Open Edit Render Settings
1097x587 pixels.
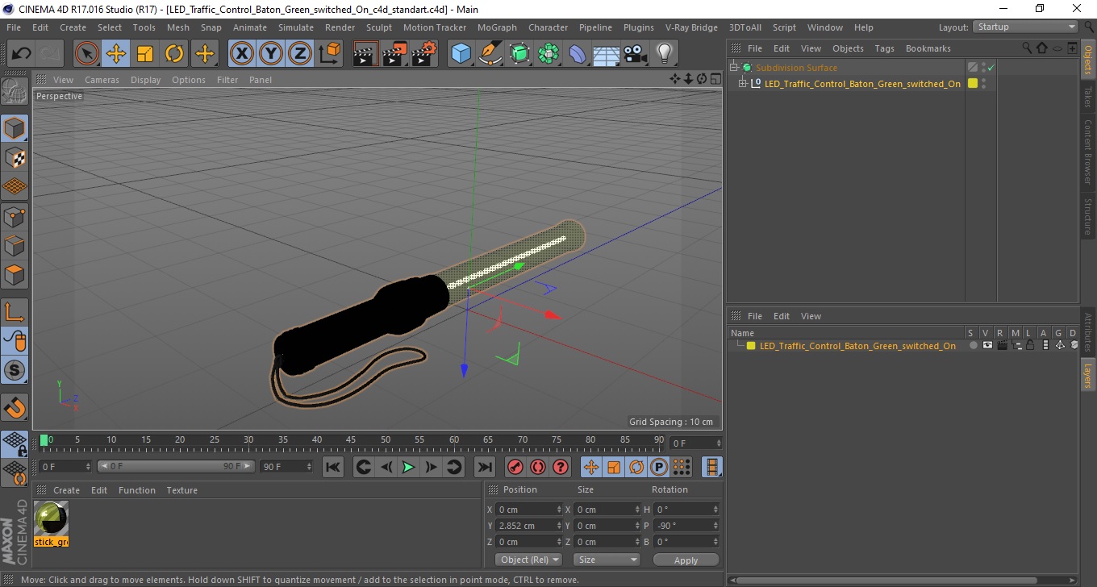pos(424,54)
